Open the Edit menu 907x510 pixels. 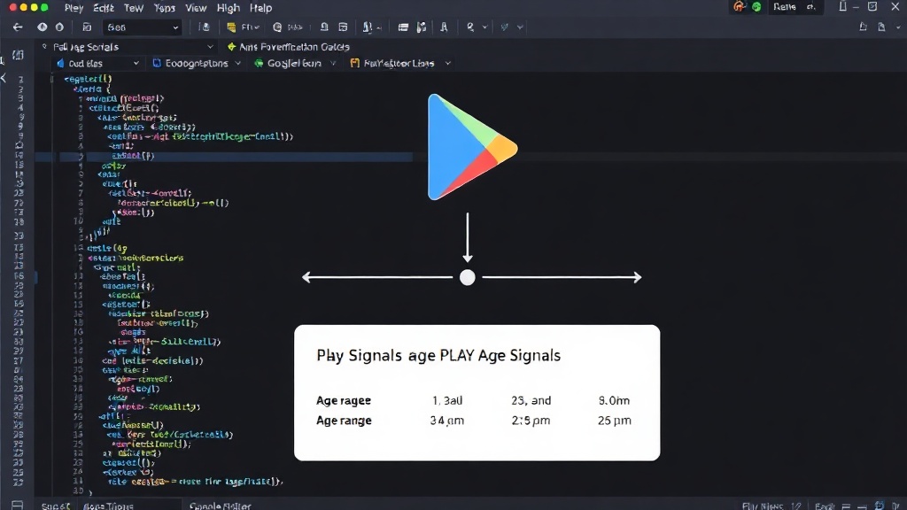tap(103, 8)
